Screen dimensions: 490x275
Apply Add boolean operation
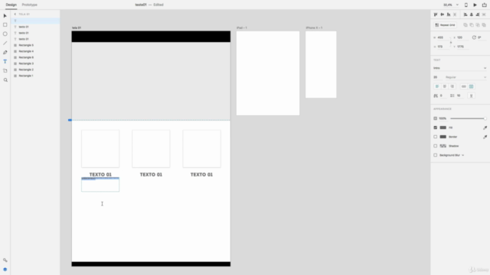click(465, 25)
